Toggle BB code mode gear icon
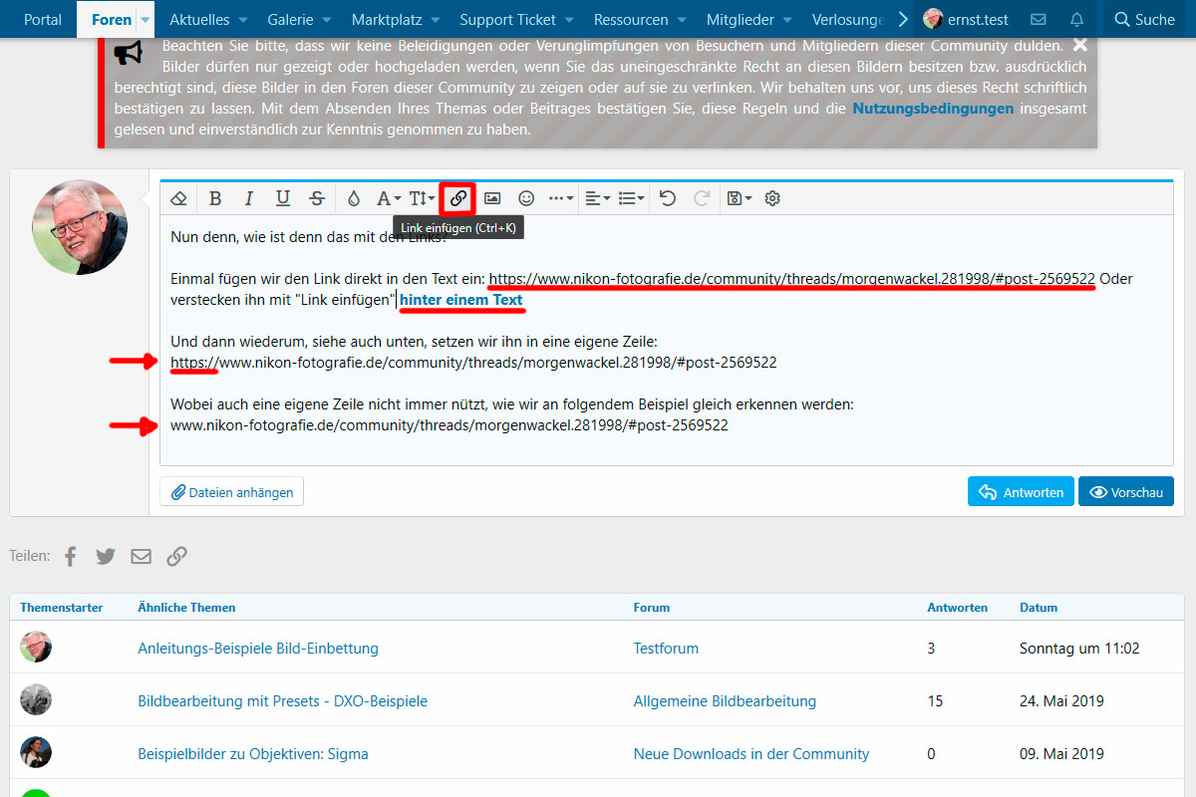This screenshot has width=1196, height=797. pyautogui.click(x=772, y=198)
